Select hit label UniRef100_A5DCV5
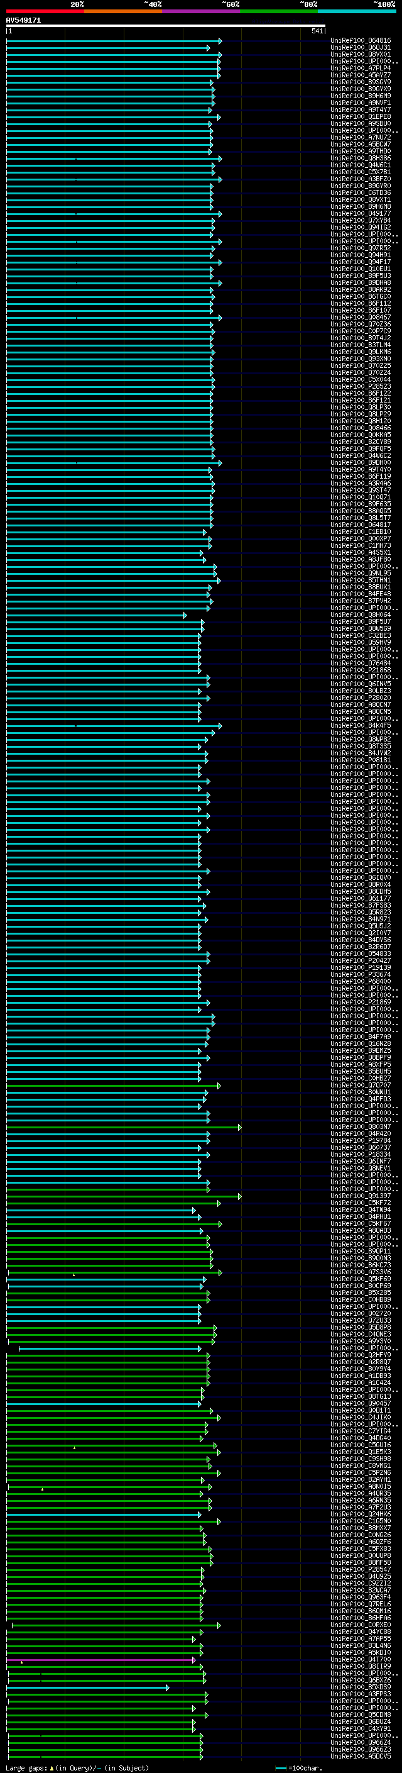402x1773 pixels. (x=361, y=1757)
